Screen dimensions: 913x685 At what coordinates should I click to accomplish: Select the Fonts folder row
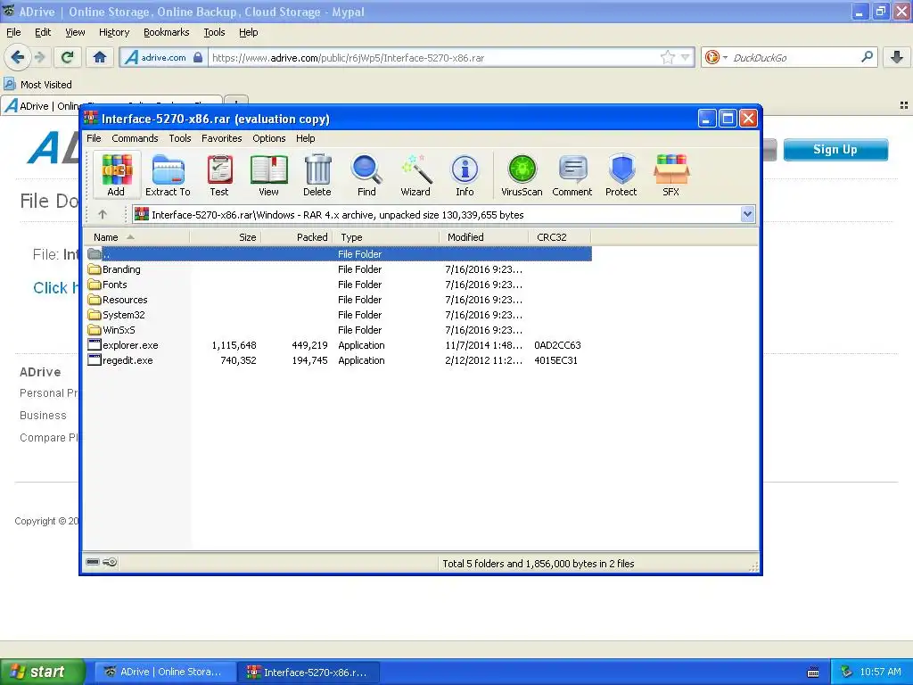click(x=339, y=285)
